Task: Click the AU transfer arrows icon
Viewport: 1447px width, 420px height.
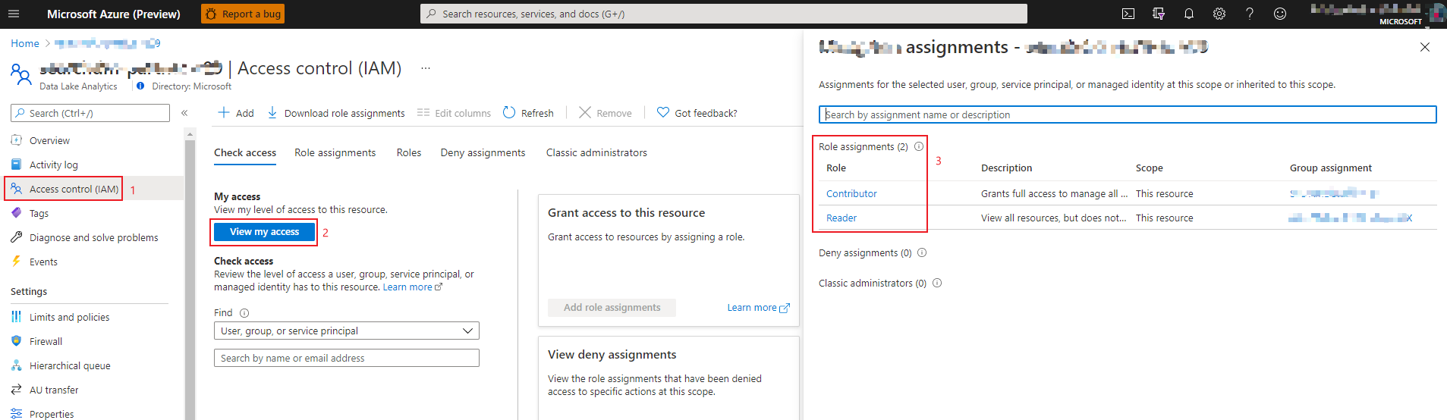Action: 17,390
